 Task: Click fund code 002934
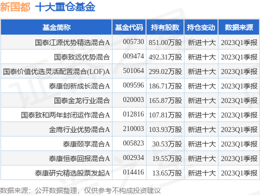point(133,157)
